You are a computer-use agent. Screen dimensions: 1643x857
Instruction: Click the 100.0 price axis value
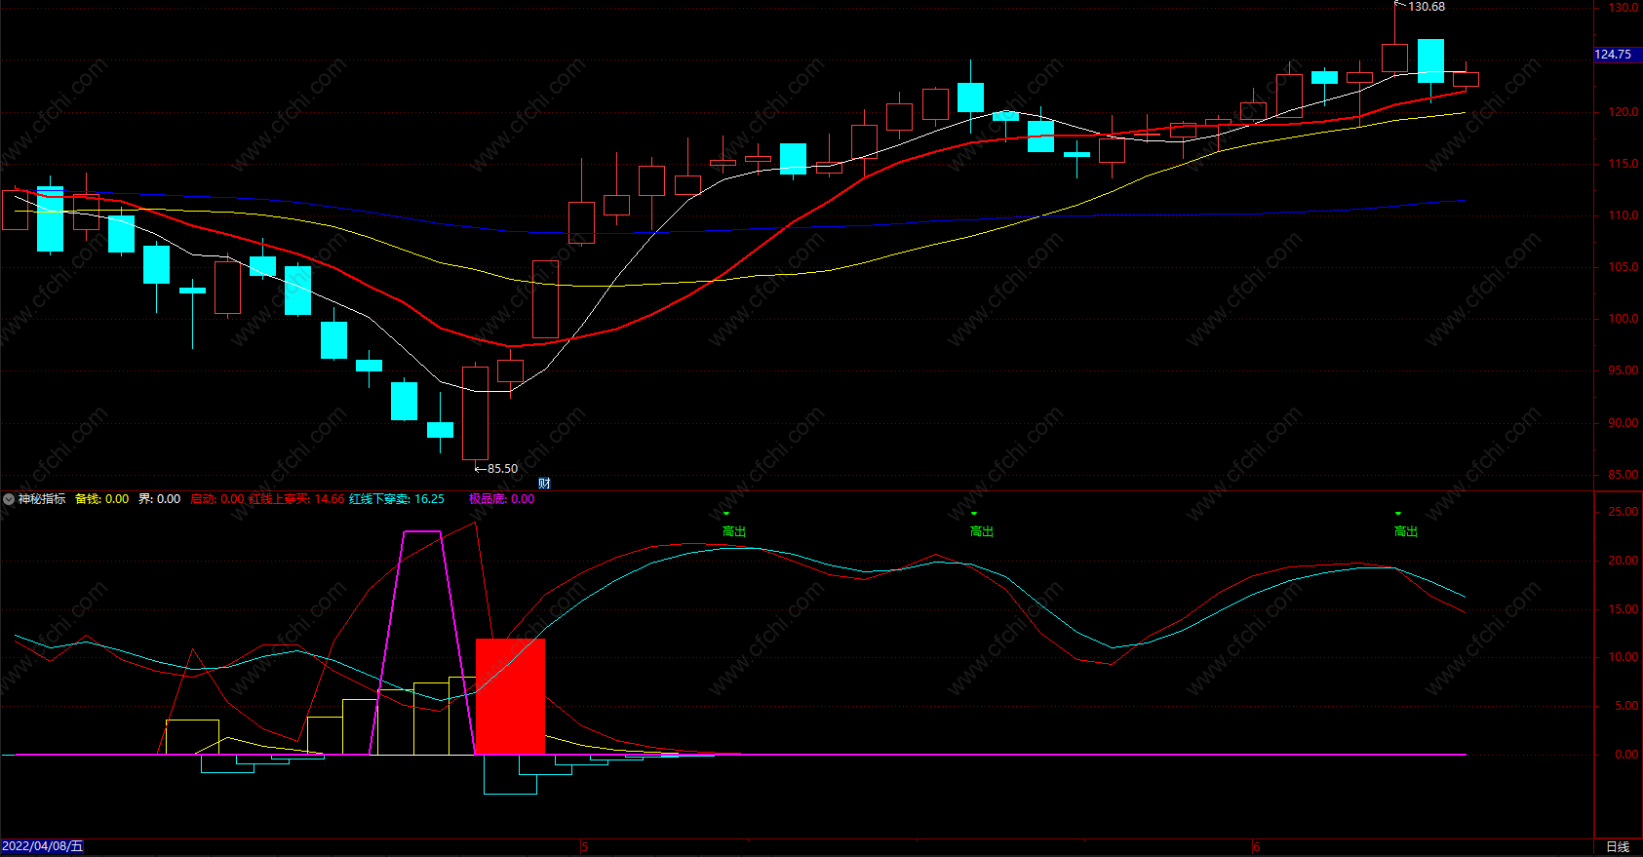1623,319
